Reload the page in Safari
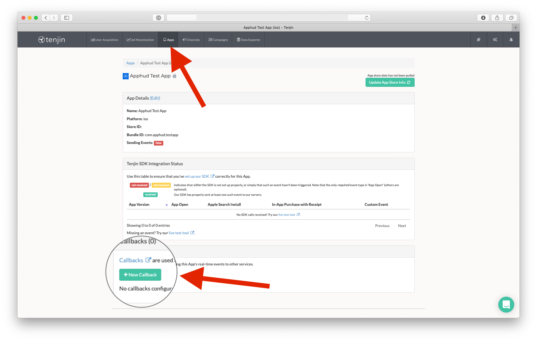The image size is (537, 341). coord(367,18)
